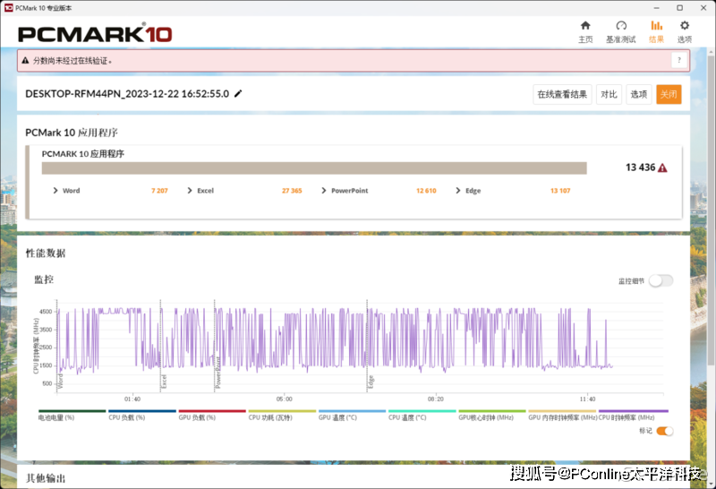Click the Home (主页) house icon
Screen dimensions: 716x489
[585, 26]
